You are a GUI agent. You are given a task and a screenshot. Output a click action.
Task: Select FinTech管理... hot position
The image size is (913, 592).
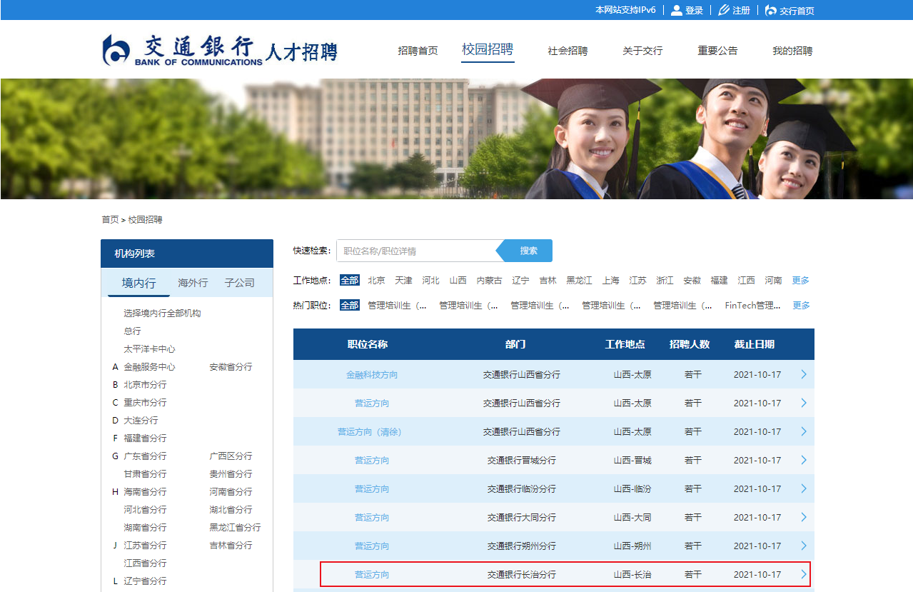[752, 306]
